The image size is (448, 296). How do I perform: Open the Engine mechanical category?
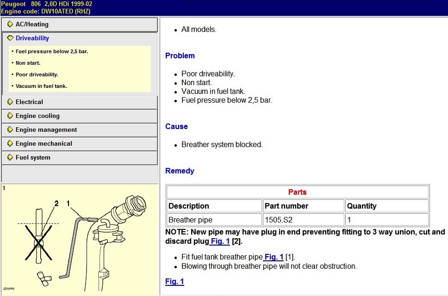pyautogui.click(x=80, y=143)
